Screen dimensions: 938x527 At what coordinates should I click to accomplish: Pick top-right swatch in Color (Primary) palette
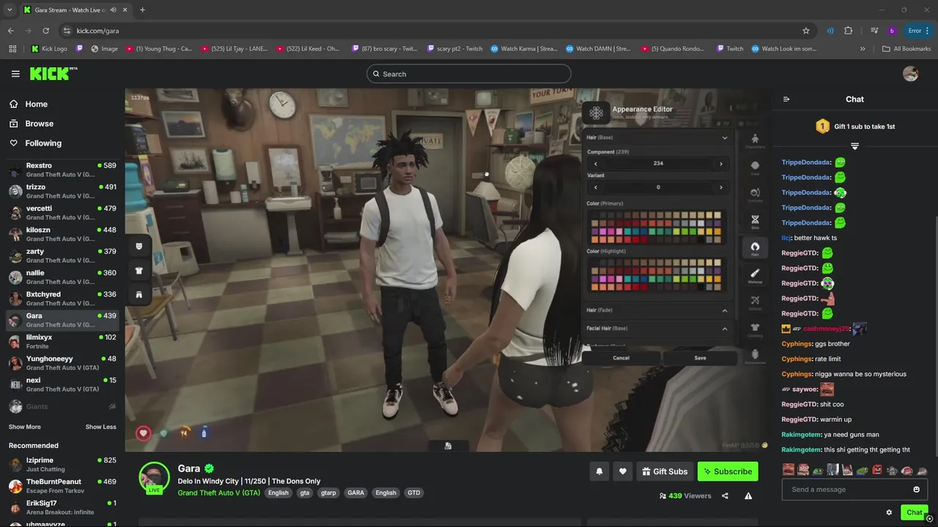tap(717, 215)
